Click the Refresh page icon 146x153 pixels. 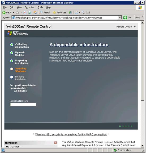coord(30,13)
